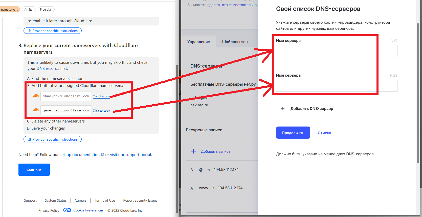Image resolution: width=422 pixels, height=217 pixels.
Task: Click the blue Continue button
Action: pyautogui.click(x=34, y=170)
